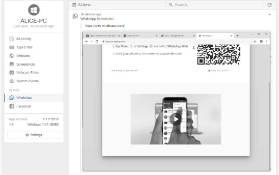Click into the Search field
The image size is (279, 175).
pos(215,5)
